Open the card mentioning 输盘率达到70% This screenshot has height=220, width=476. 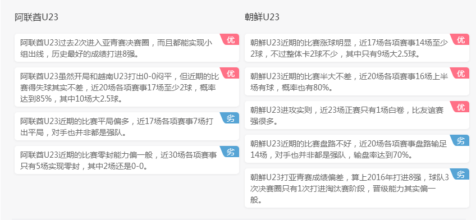(357, 149)
